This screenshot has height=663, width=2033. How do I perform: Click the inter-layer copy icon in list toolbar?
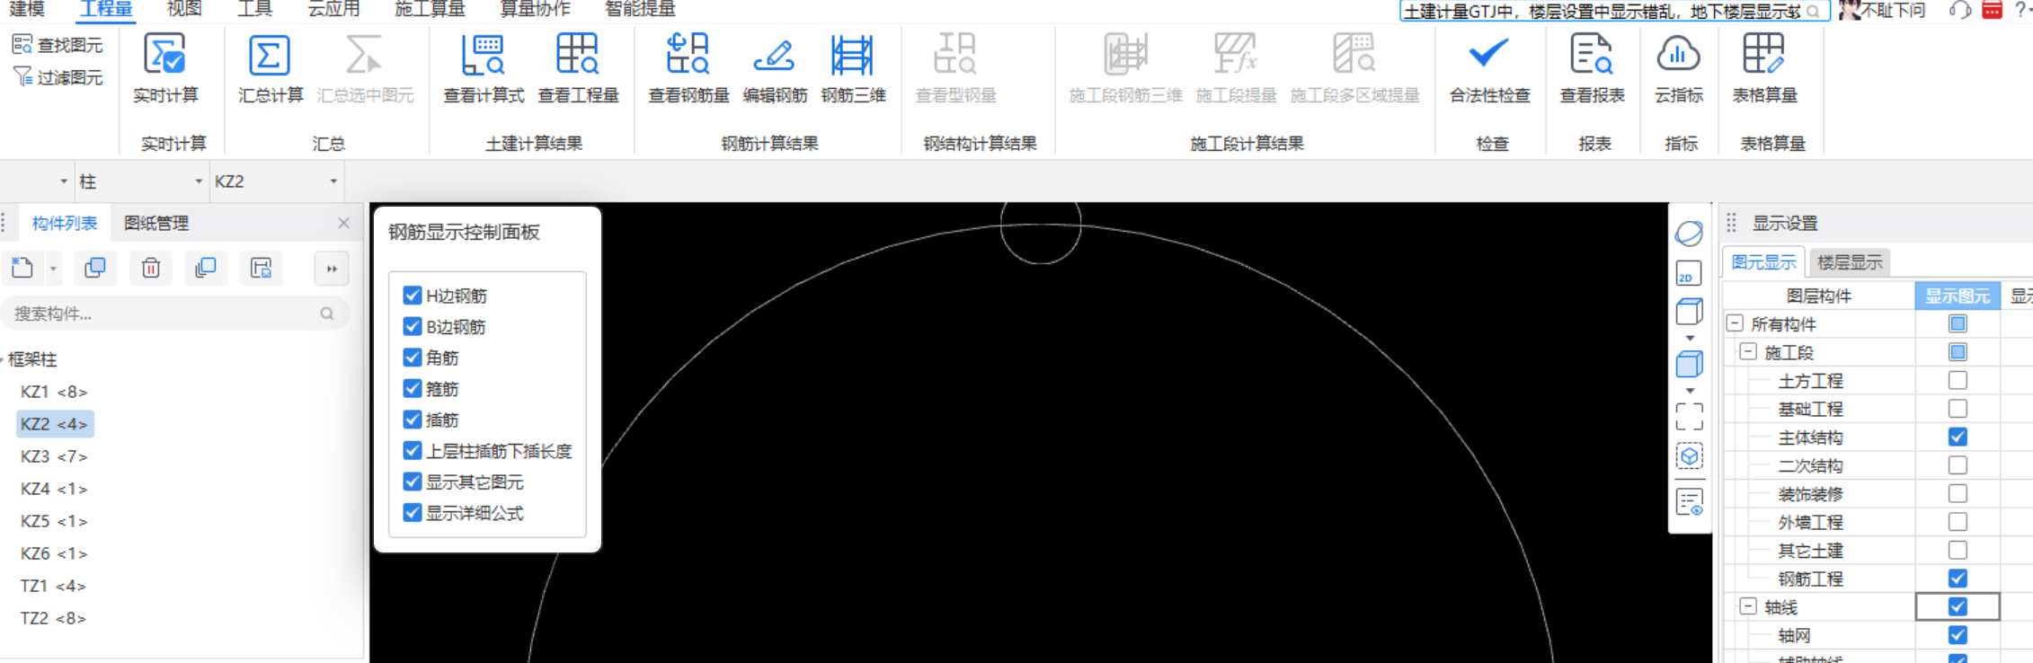206,268
